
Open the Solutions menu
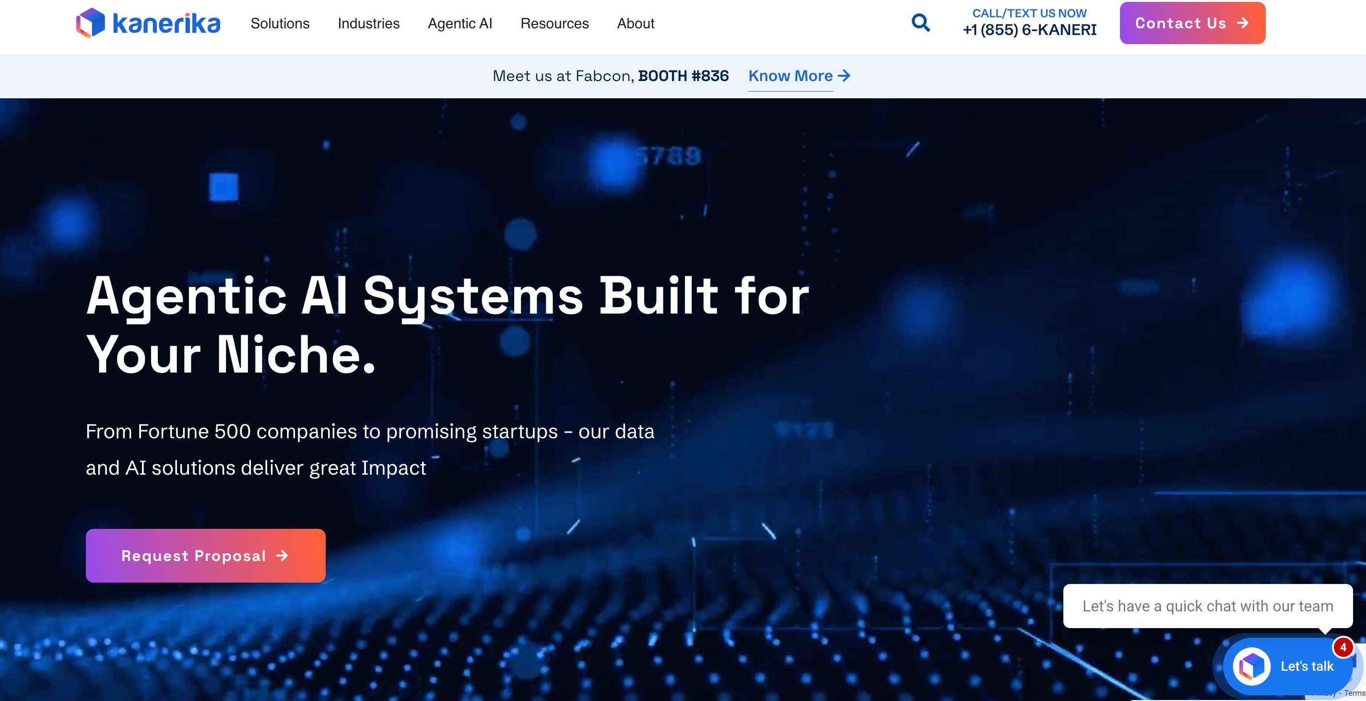[280, 23]
